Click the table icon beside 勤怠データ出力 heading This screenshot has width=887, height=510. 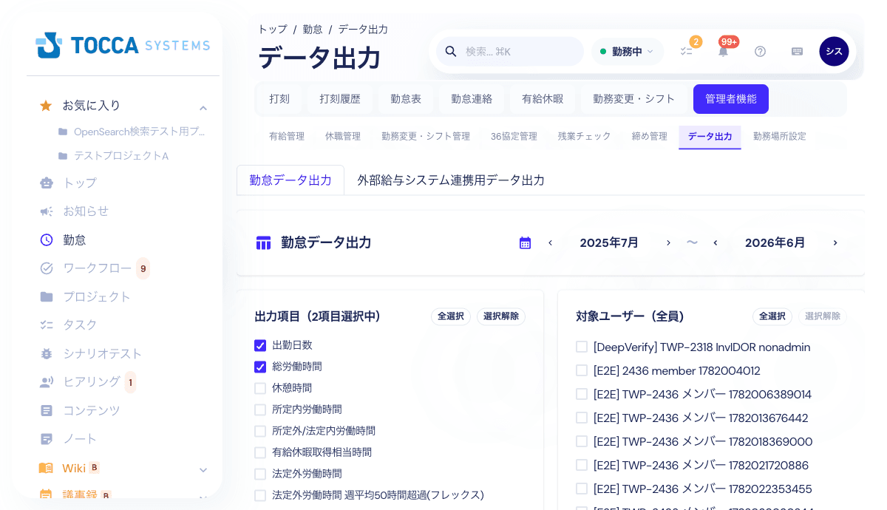tap(263, 242)
